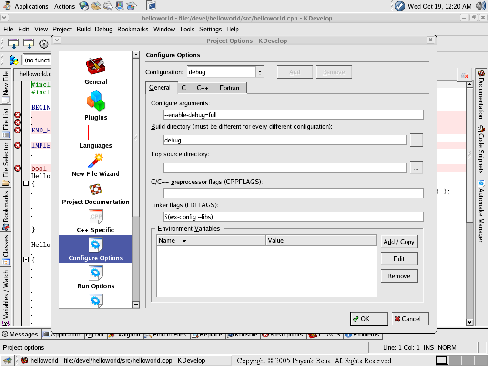Open File List side panel
The image size is (488, 366).
(6, 122)
